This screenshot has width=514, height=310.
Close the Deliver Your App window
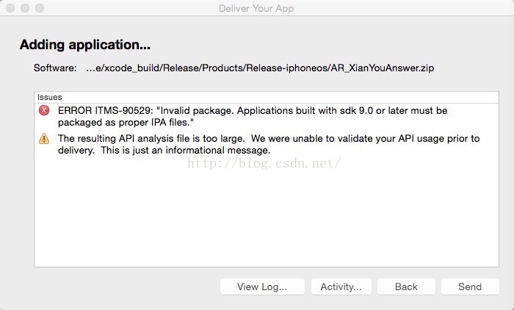coord(10,8)
